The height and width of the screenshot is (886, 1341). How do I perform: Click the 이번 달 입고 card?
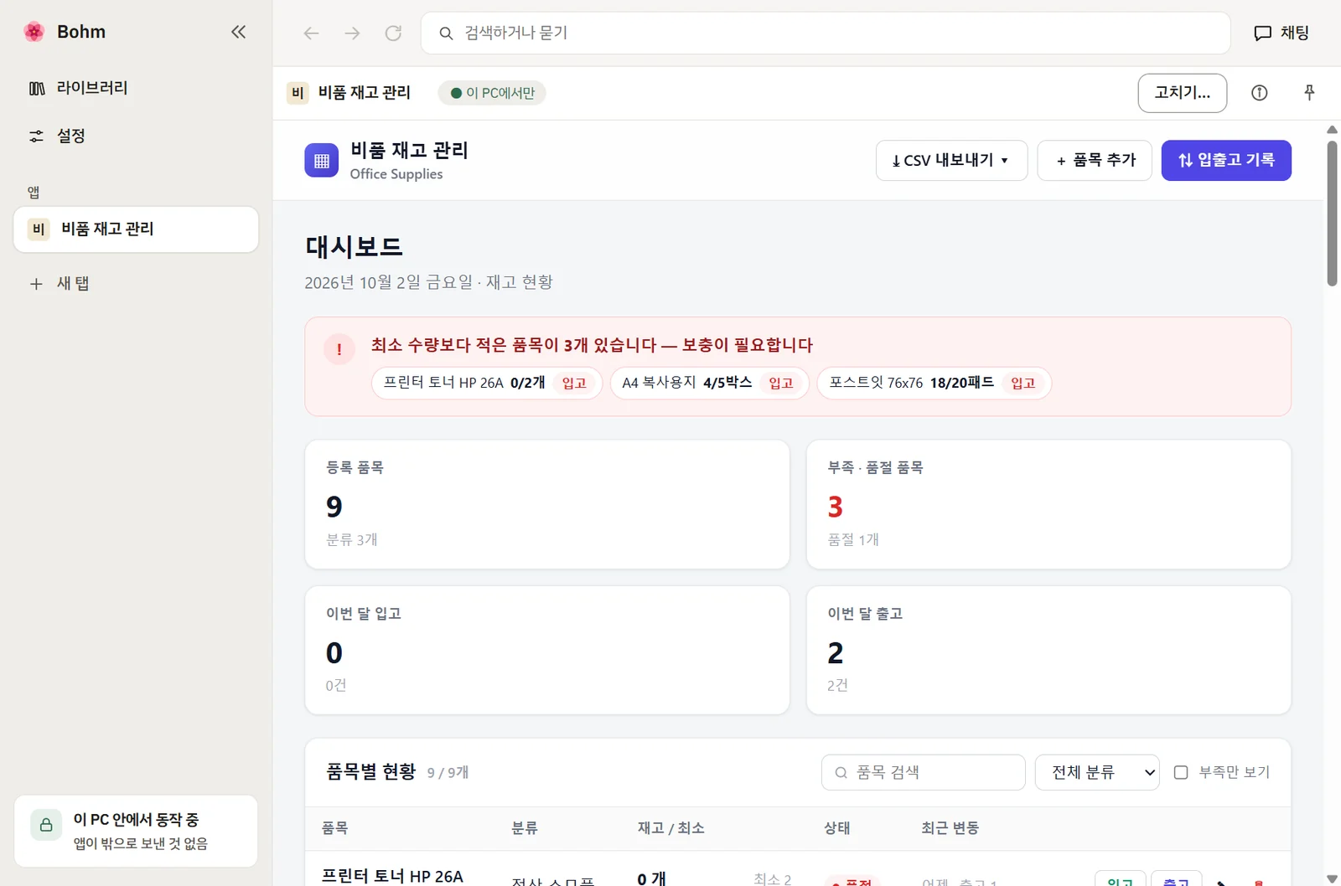tap(547, 650)
